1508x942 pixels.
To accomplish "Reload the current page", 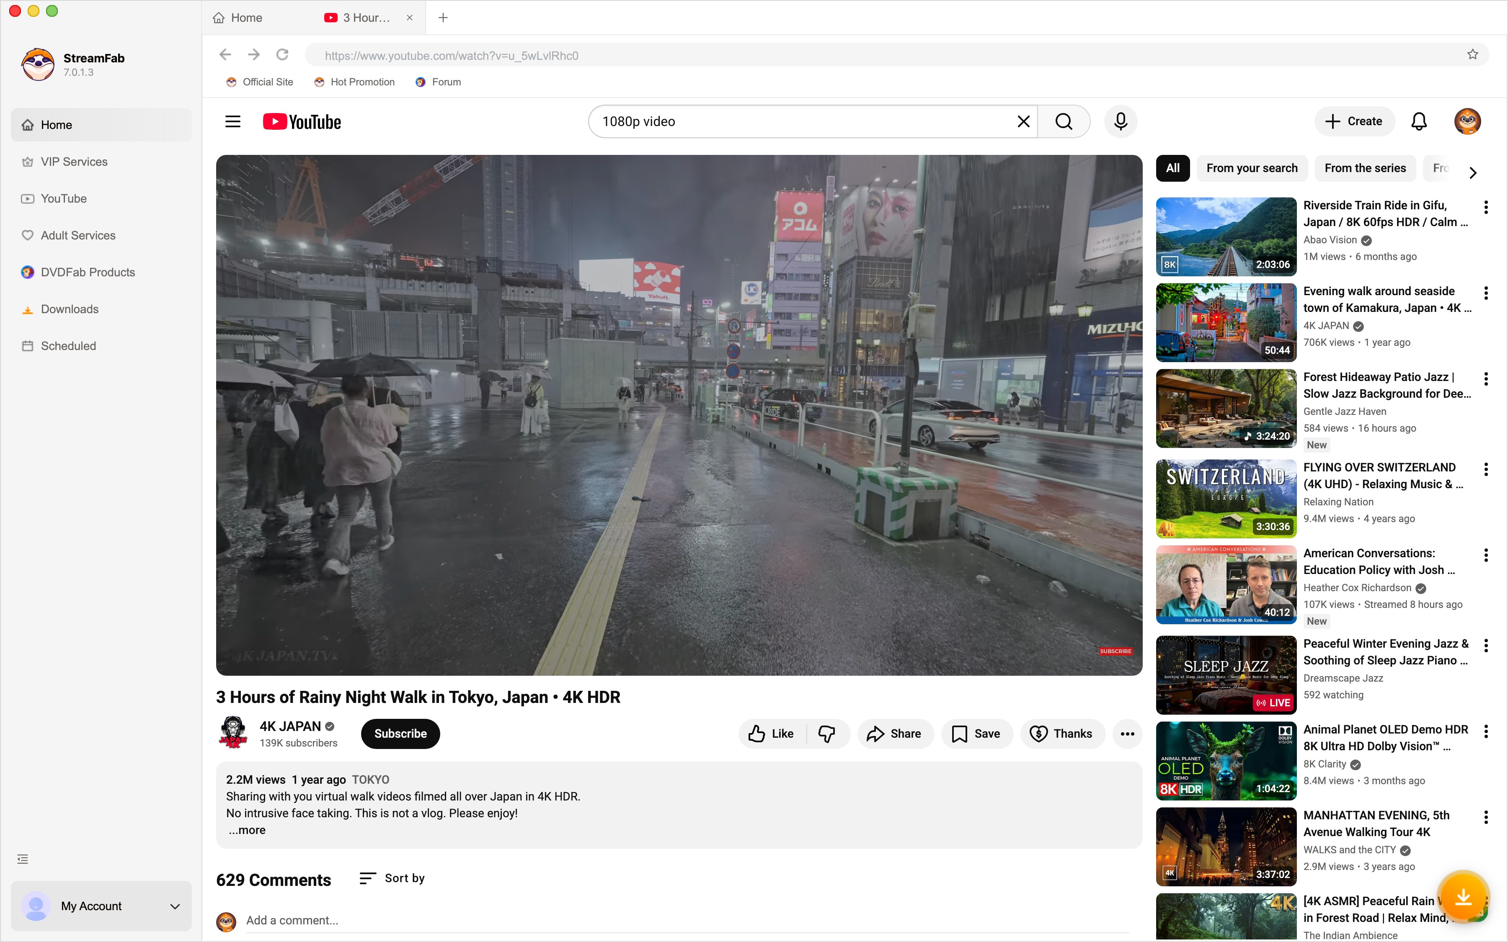I will (x=281, y=55).
